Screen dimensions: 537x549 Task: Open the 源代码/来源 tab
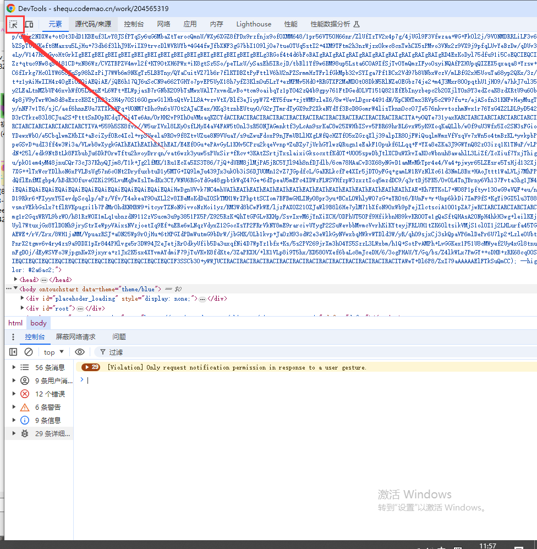[93, 24]
